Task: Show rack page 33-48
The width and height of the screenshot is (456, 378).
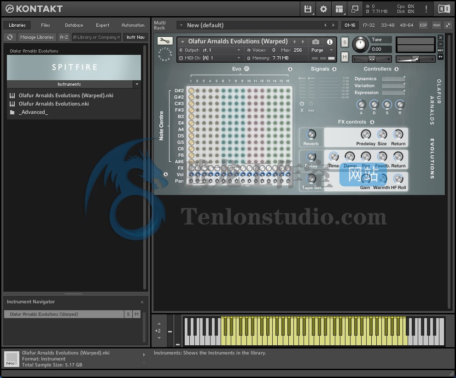Action: pos(388,25)
